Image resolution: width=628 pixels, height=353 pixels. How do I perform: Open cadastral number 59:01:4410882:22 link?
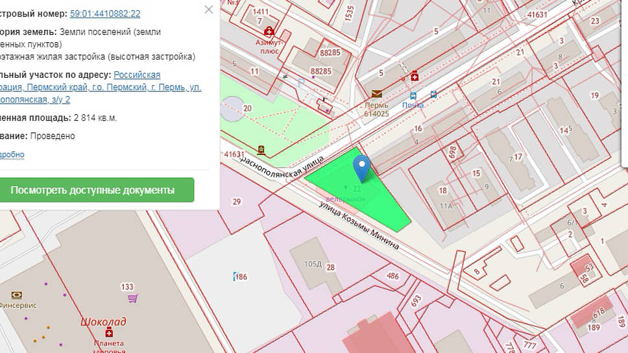(x=105, y=13)
